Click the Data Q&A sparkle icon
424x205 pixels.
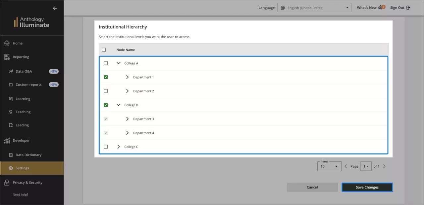coord(11,71)
